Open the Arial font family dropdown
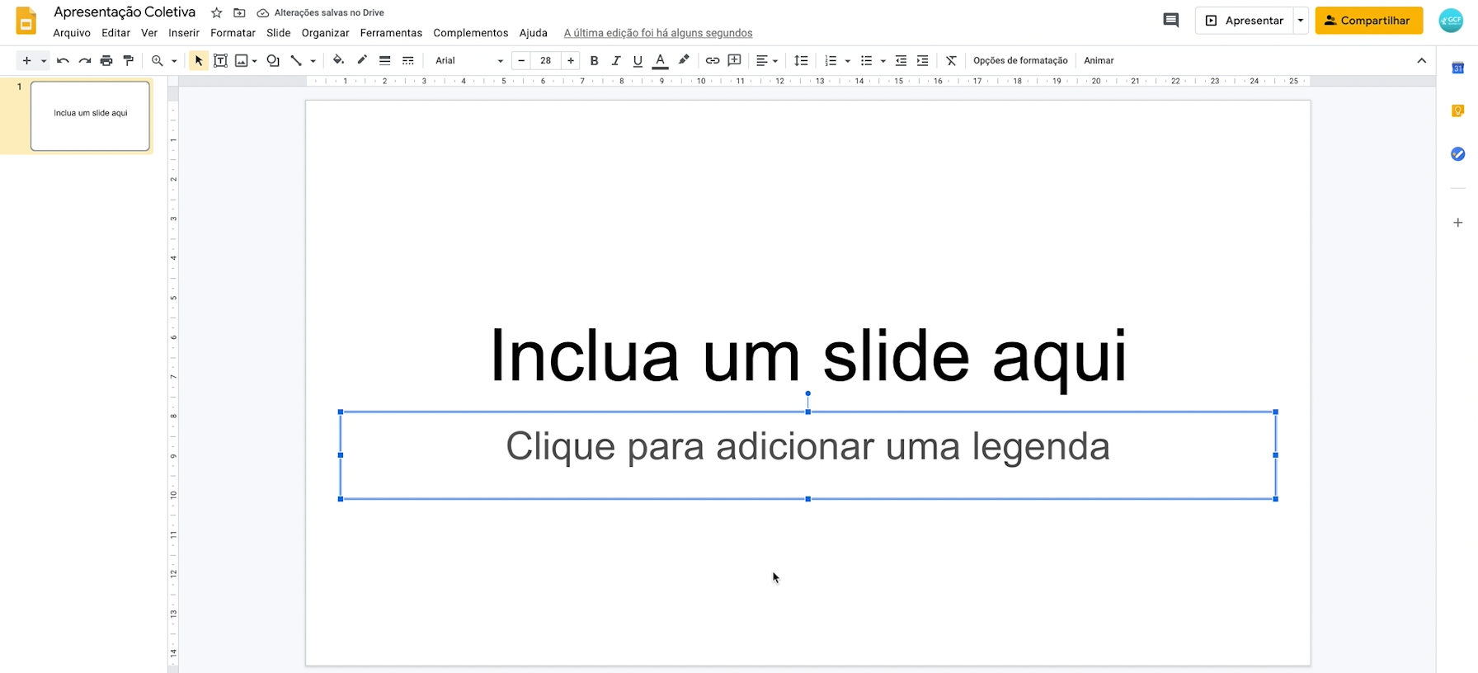 tap(468, 60)
